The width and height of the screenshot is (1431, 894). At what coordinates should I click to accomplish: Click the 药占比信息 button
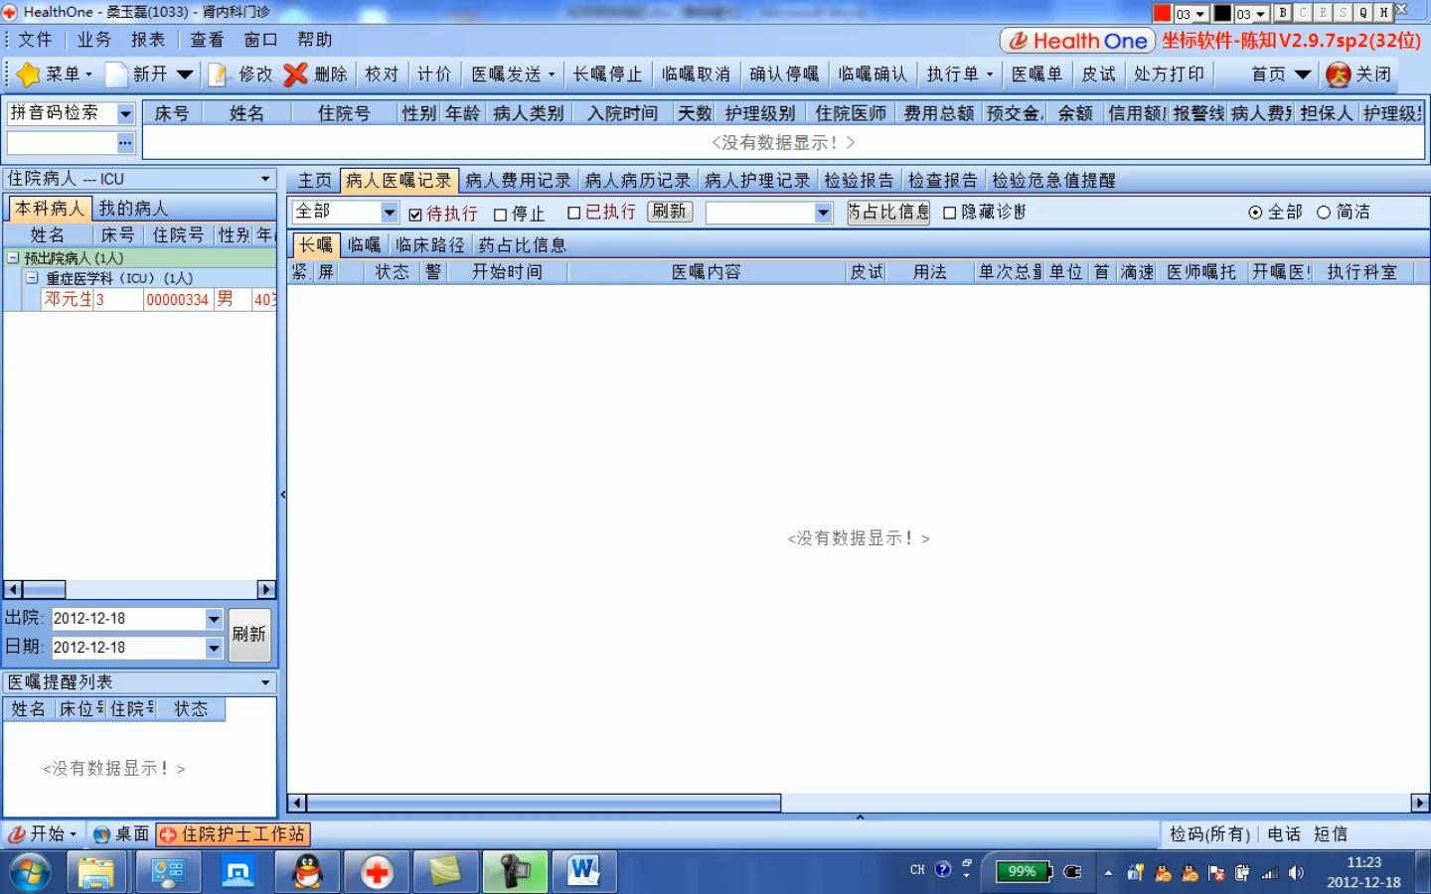pyautogui.click(x=888, y=213)
